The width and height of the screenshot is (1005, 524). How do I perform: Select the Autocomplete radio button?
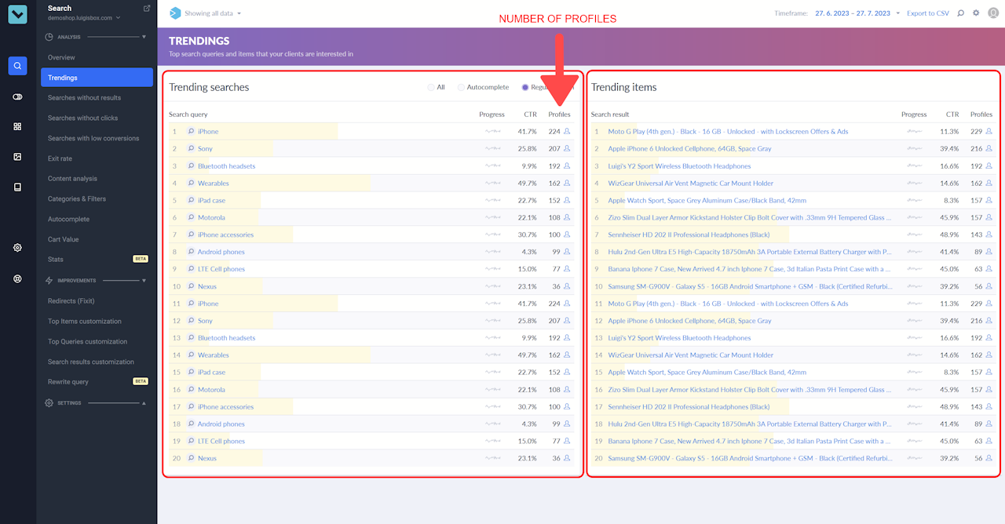(461, 88)
